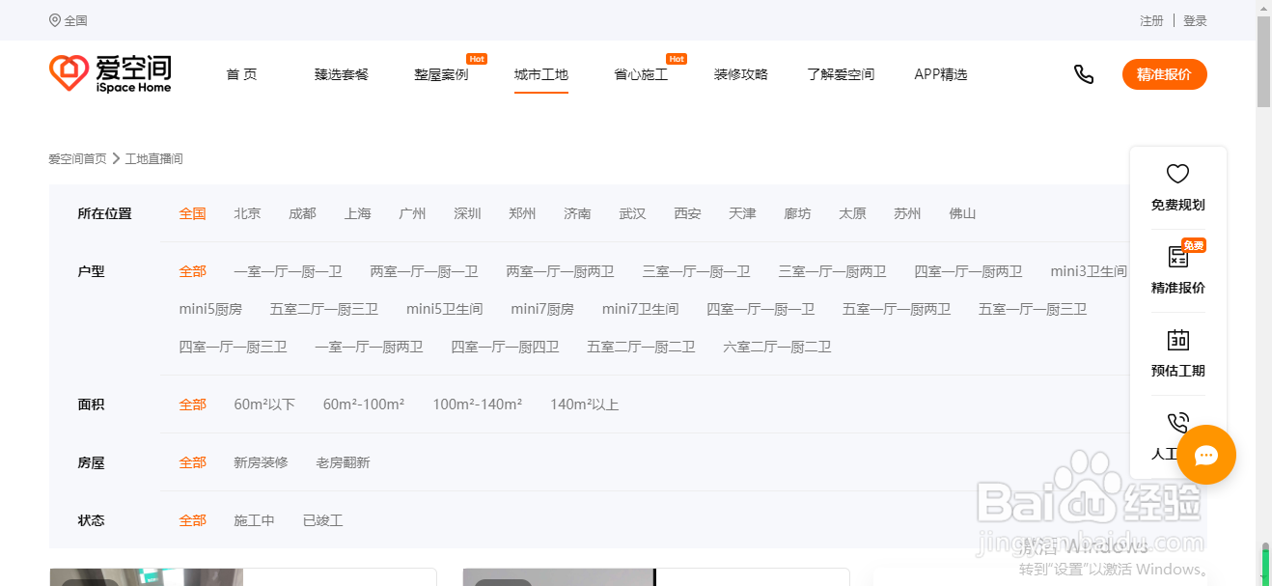This screenshot has width=1272, height=586.
Task: Open the orange chat bubble assistant
Action: (1205, 455)
